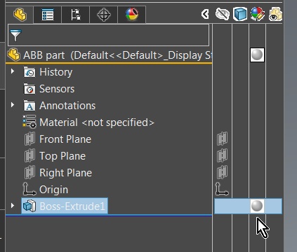
Task: Click the Transparency column header icon
Action: click(x=275, y=14)
